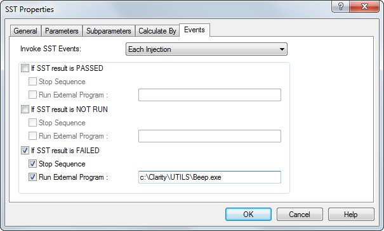Select the Events tab
The width and height of the screenshot is (384, 231).
194,30
